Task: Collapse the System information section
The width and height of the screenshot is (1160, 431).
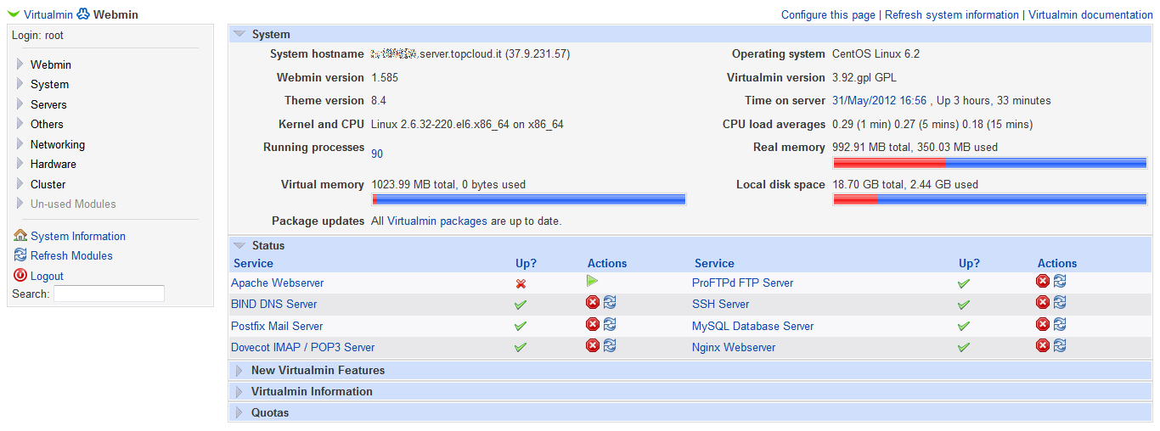Action: (x=239, y=34)
